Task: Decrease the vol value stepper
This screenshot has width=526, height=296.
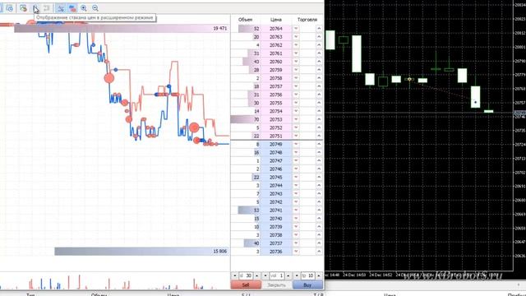Action: point(265,275)
